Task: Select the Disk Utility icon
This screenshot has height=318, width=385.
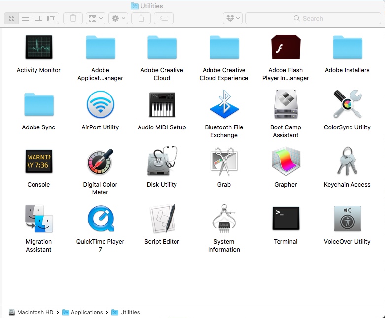Action: point(162,161)
